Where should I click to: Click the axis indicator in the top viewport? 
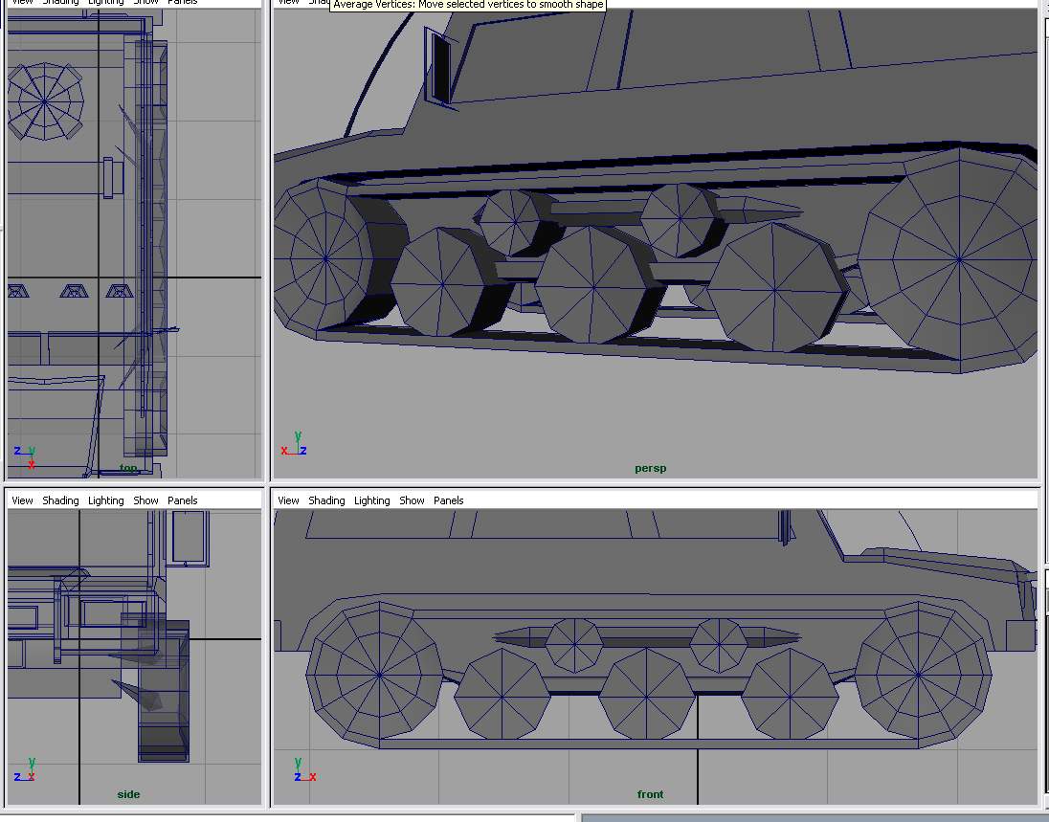[x=26, y=455]
